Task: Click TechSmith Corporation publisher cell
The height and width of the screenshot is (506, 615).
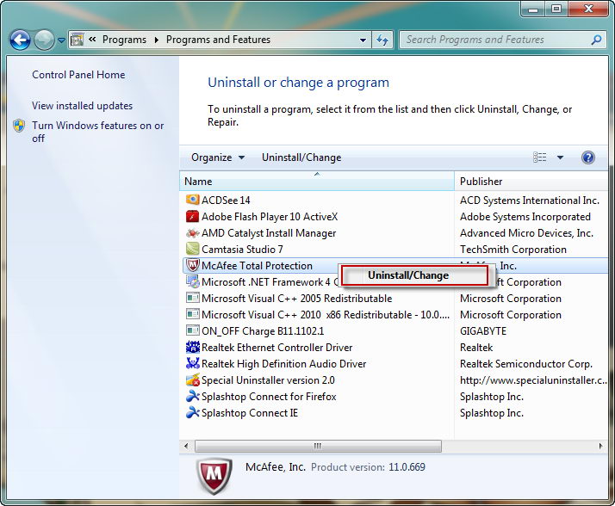Action: point(513,250)
